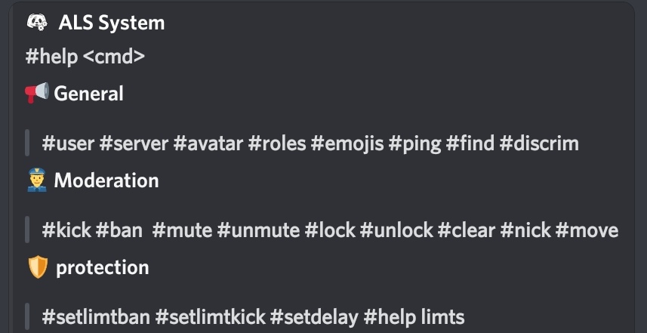The image size is (647, 333).
Task: Click the #clear command text
Action: click(466, 230)
